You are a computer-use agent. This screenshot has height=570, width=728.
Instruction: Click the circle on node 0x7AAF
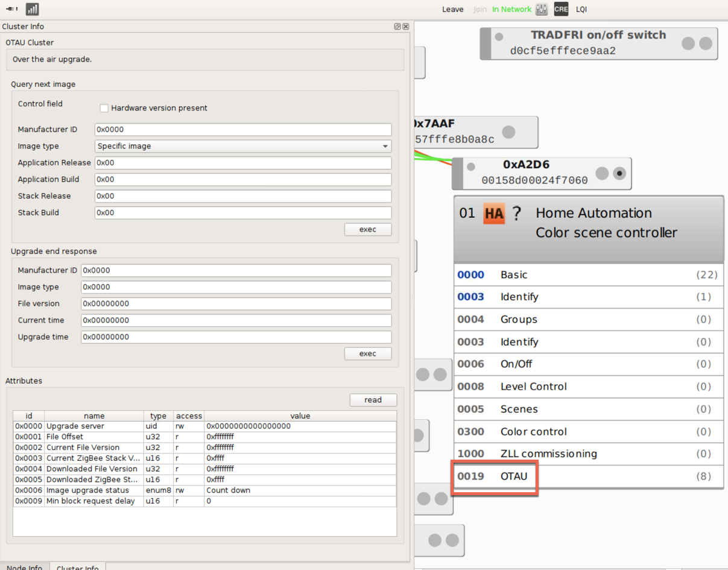coord(508,132)
